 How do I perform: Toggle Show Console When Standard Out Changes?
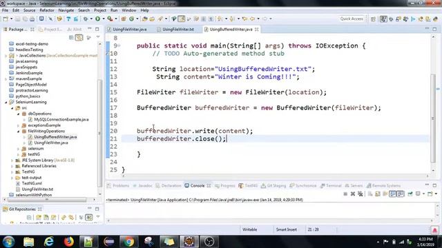(393, 194)
